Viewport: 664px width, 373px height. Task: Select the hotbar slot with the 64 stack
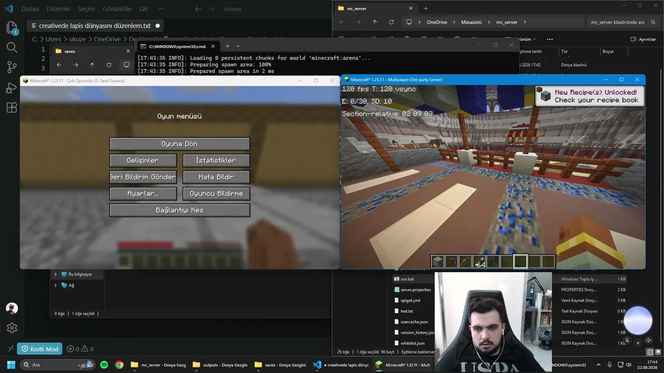[479, 262]
